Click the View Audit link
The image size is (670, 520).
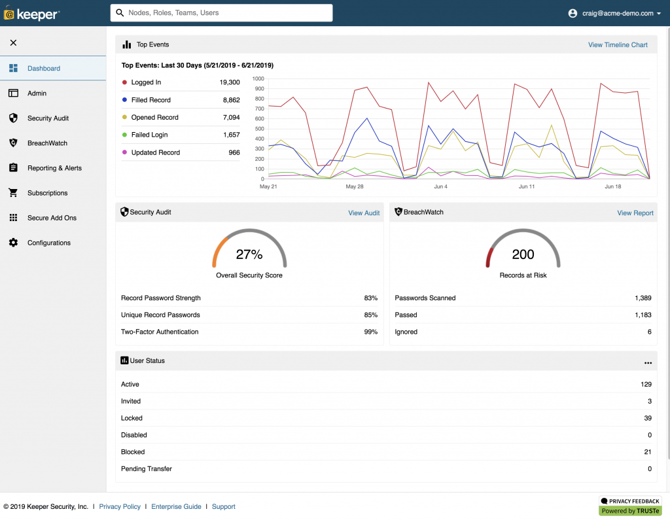click(364, 213)
